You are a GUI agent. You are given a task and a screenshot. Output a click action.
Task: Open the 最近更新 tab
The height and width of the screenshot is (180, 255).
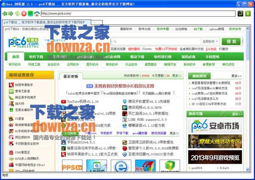[71, 76]
